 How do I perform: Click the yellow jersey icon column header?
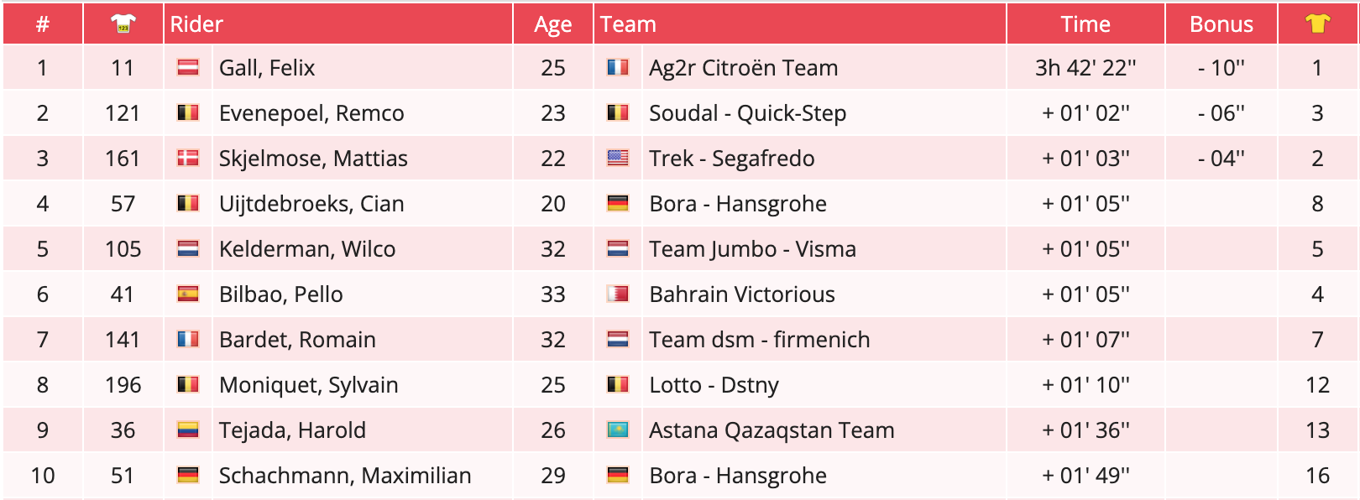(x=1317, y=24)
